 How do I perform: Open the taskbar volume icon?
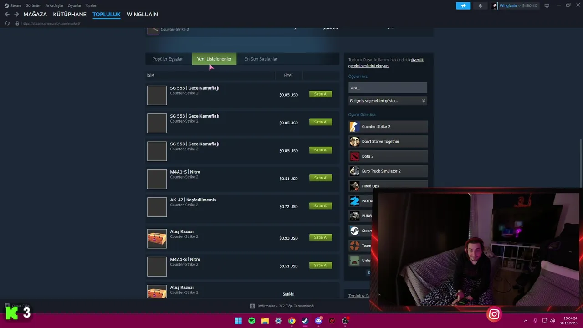tap(552, 321)
